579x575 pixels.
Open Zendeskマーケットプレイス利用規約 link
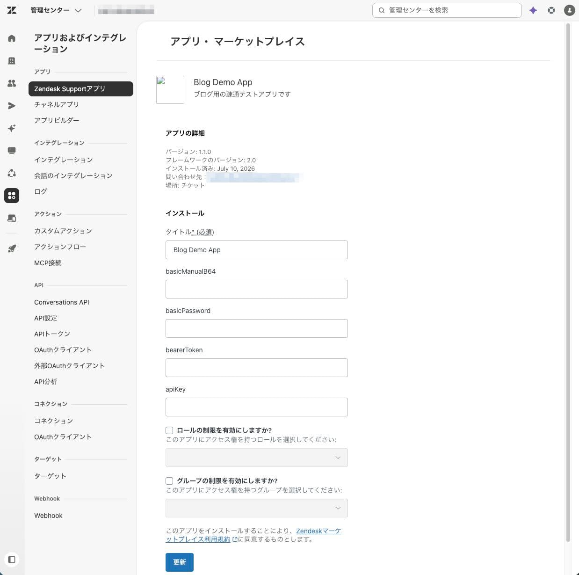(x=253, y=535)
